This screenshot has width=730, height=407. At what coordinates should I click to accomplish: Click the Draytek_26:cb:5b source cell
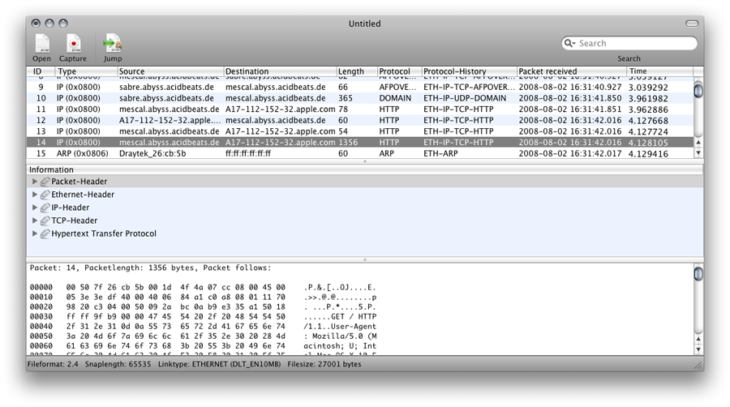[152, 153]
